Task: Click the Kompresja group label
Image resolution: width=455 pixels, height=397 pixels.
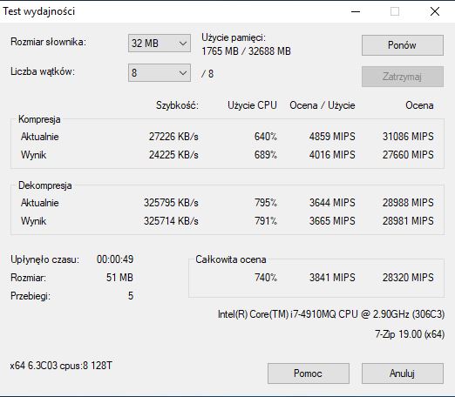Action: (x=39, y=119)
